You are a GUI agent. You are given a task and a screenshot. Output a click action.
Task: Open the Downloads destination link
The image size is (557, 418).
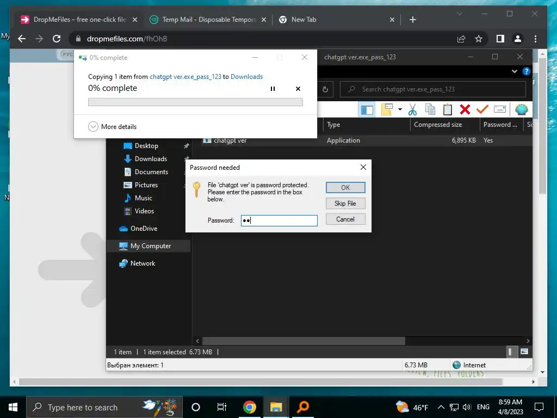(x=246, y=77)
